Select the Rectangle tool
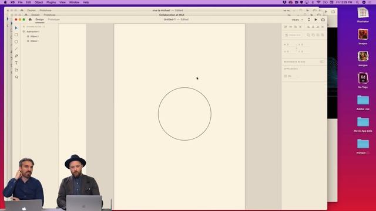376x211 pixels. tap(16, 35)
